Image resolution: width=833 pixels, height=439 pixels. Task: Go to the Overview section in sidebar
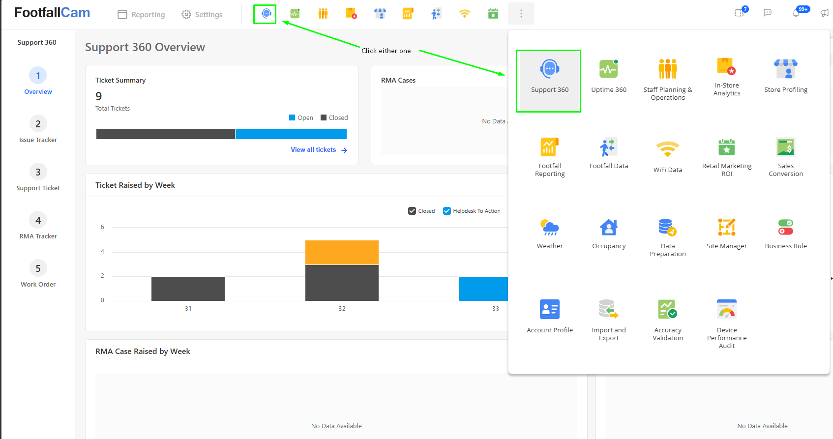[x=38, y=81]
